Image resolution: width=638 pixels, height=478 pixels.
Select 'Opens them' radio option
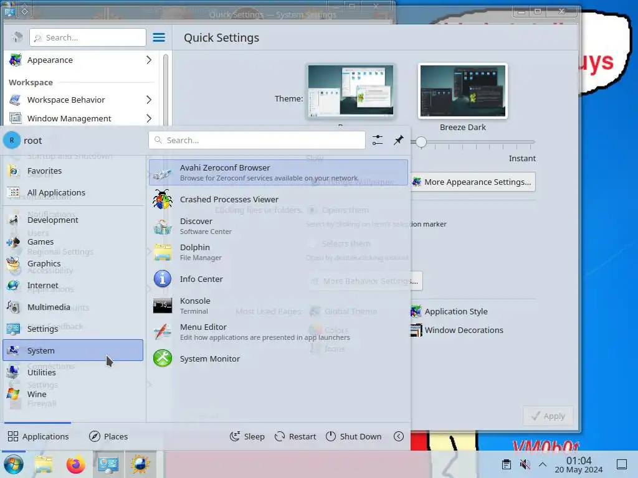(312, 210)
